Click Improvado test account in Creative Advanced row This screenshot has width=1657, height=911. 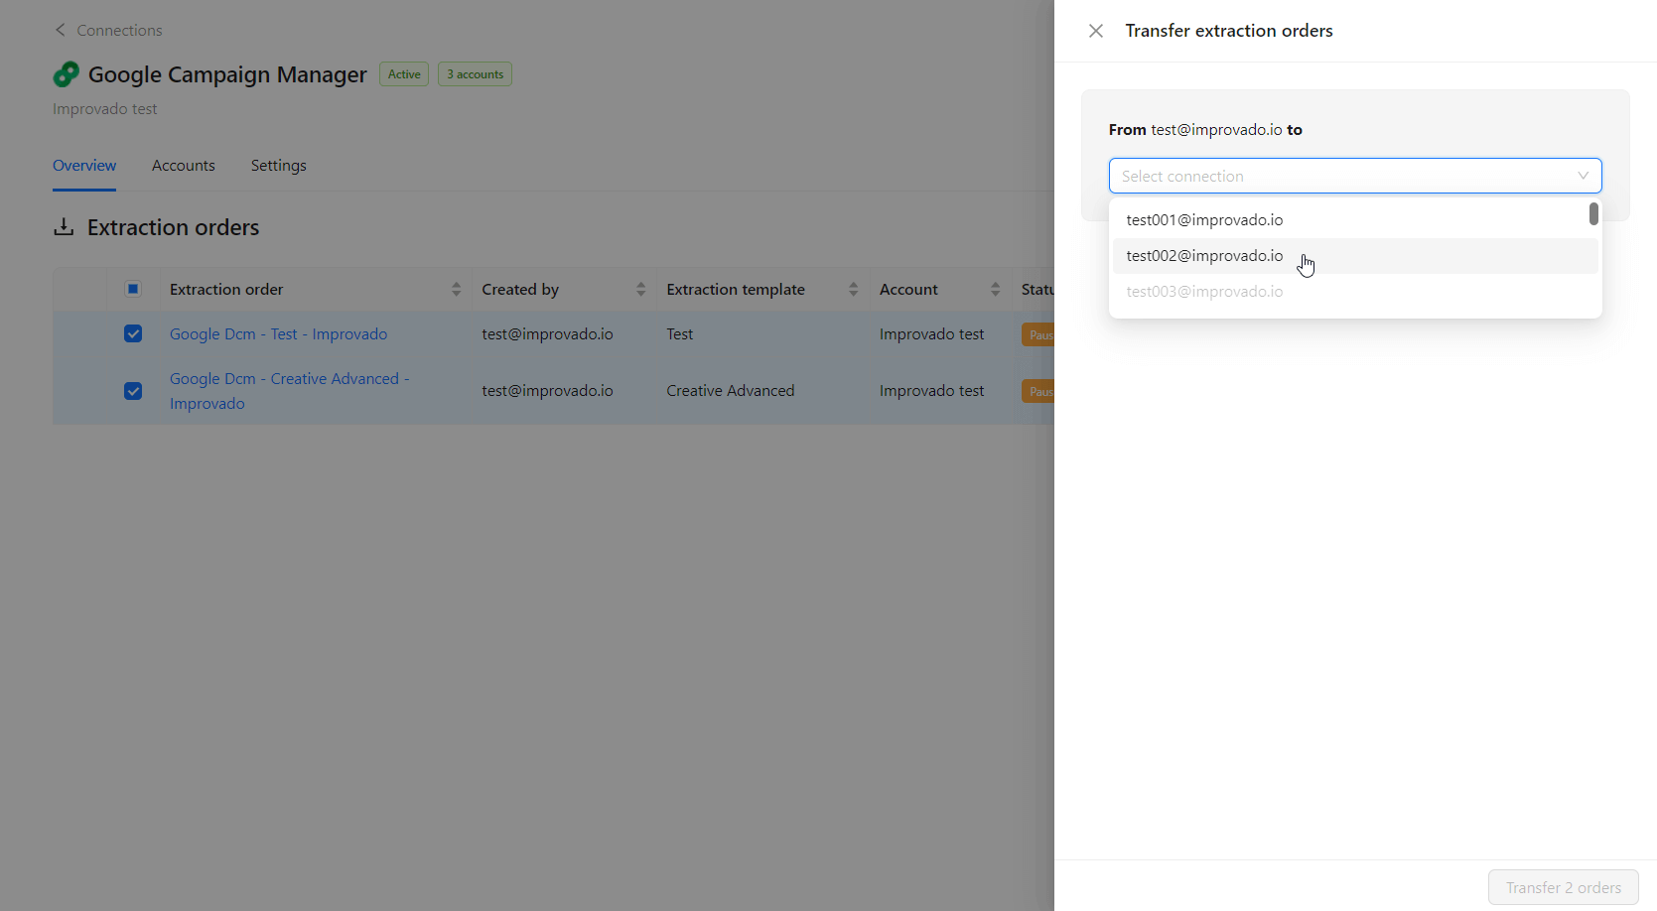[x=931, y=391]
